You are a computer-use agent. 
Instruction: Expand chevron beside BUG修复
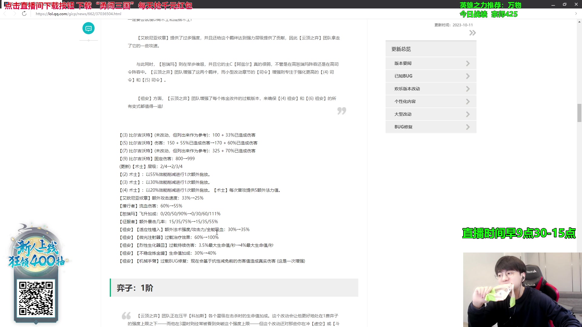(468, 127)
